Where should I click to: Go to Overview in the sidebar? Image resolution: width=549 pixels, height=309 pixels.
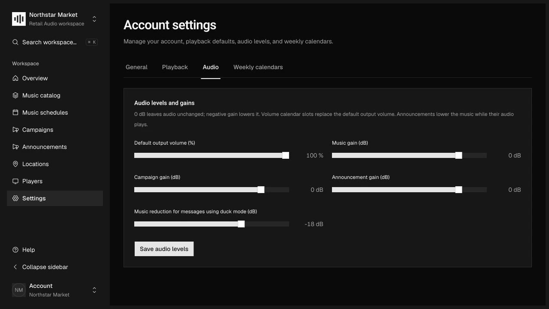[x=55, y=78]
